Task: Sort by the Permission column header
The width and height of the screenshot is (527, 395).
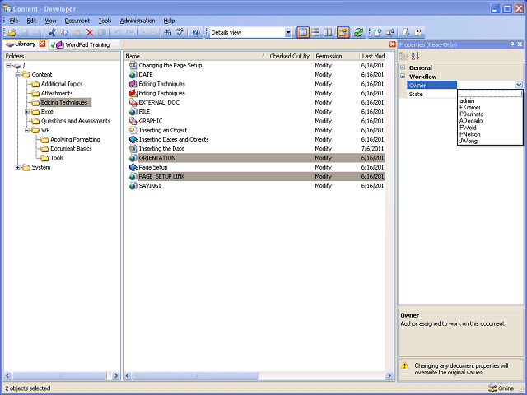Action: (x=329, y=56)
